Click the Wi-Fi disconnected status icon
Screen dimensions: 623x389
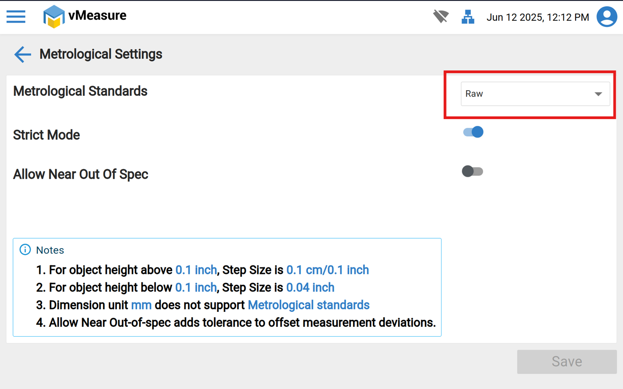click(441, 17)
